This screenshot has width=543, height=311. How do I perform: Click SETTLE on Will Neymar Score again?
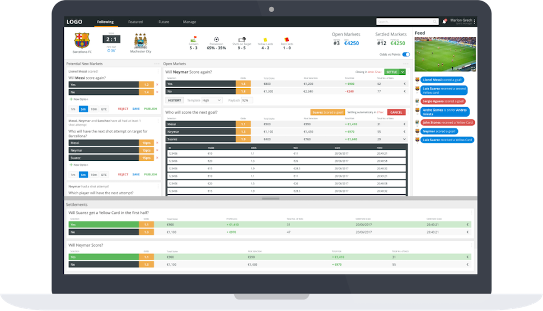click(392, 72)
